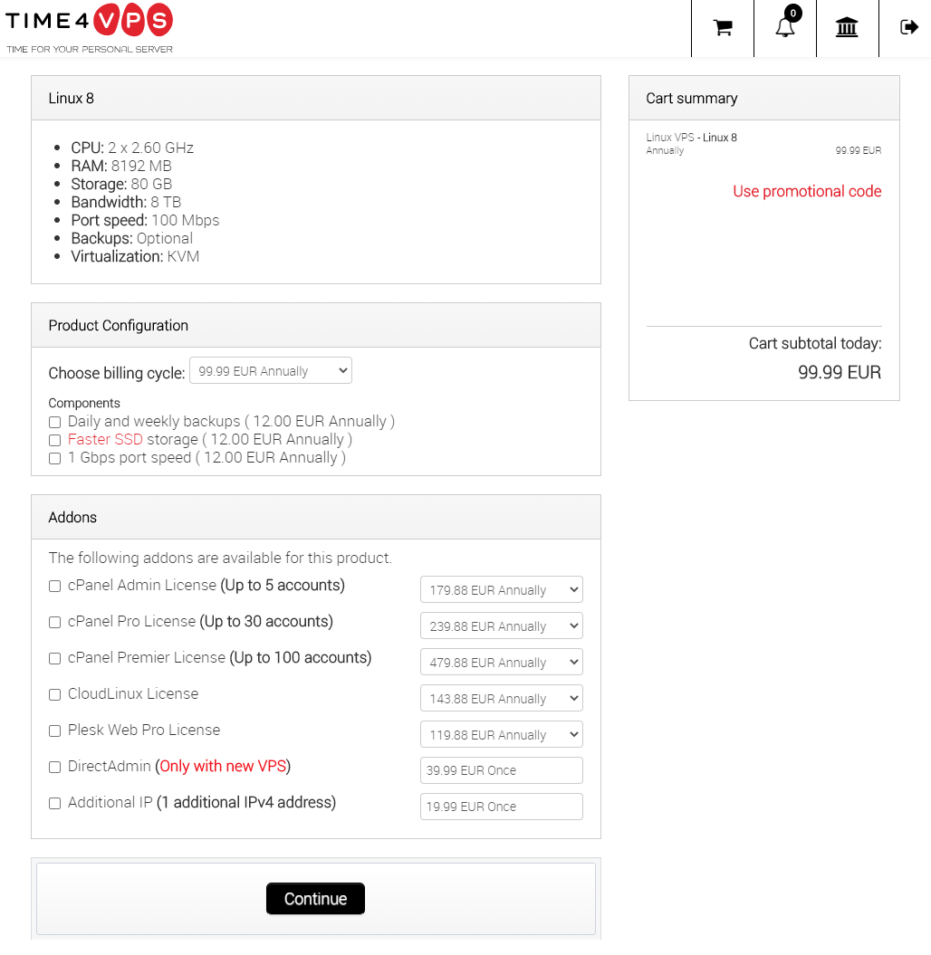Image resolution: width=931 pixels, height=955 pixels.
Task: Open the billing bank building icon
Action: pos(847,27)
